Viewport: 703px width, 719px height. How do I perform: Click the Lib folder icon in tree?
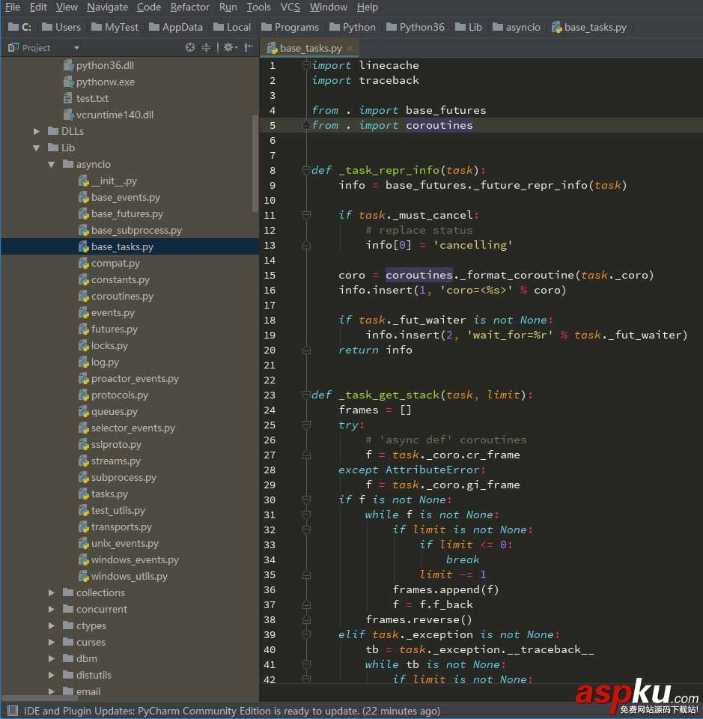click(53, 148)
